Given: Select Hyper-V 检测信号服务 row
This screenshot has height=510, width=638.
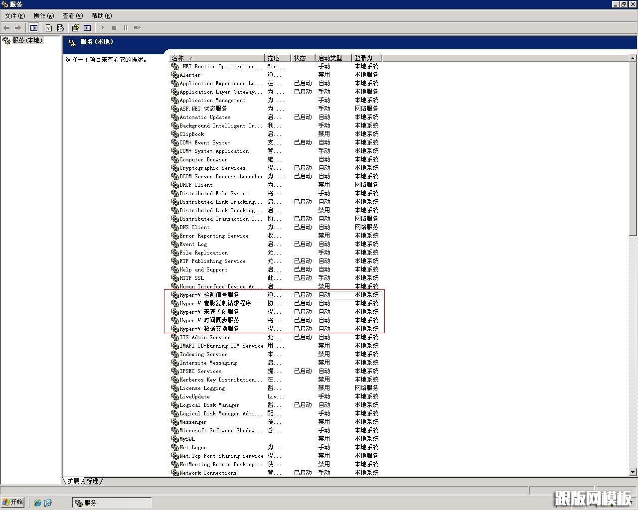Looking at the screenshot, I should point(276,295).
